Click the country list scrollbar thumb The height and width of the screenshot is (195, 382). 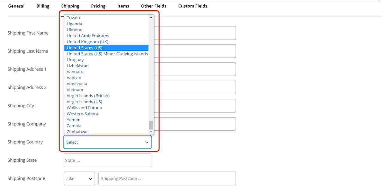[x=151, y=125]
